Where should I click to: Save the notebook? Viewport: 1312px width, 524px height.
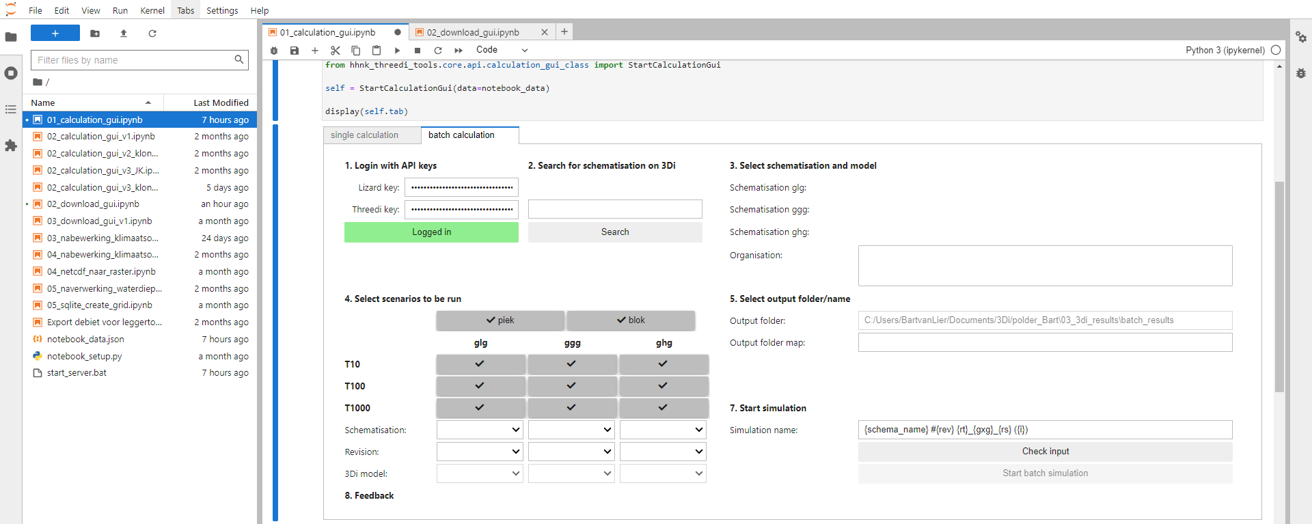click(295, 50)
